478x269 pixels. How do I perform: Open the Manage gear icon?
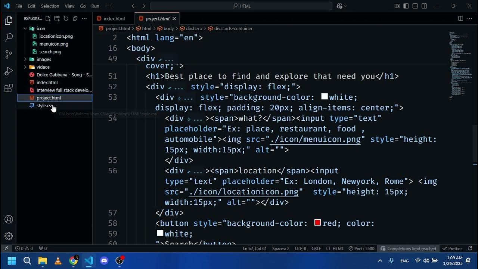click(9, 236)
